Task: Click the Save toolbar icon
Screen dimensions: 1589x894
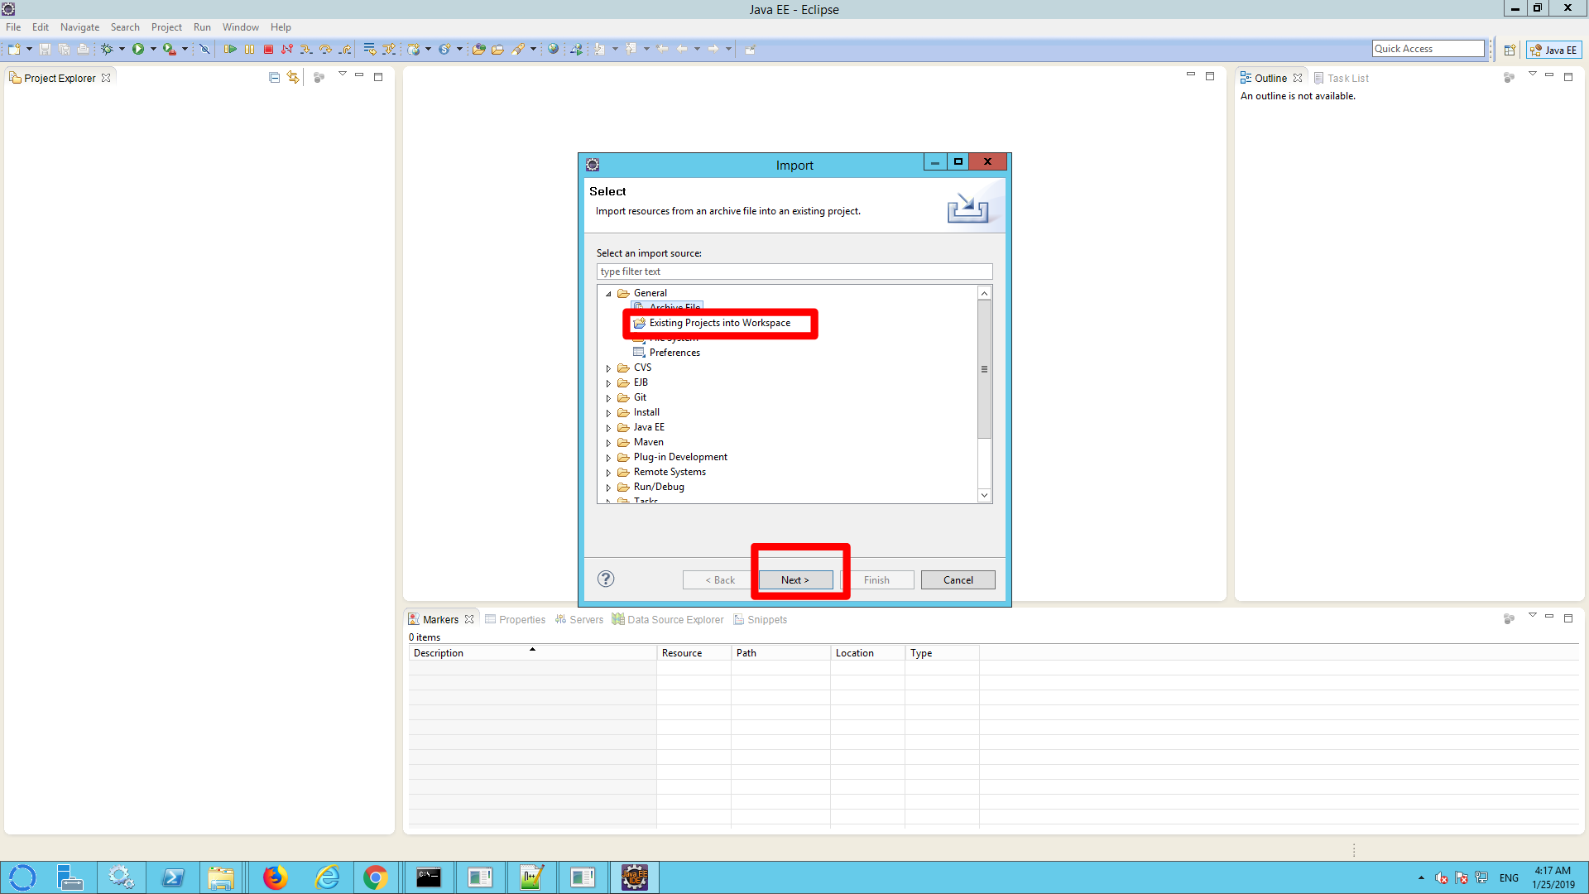Action: pyautogui.click(x=45, y=50)
